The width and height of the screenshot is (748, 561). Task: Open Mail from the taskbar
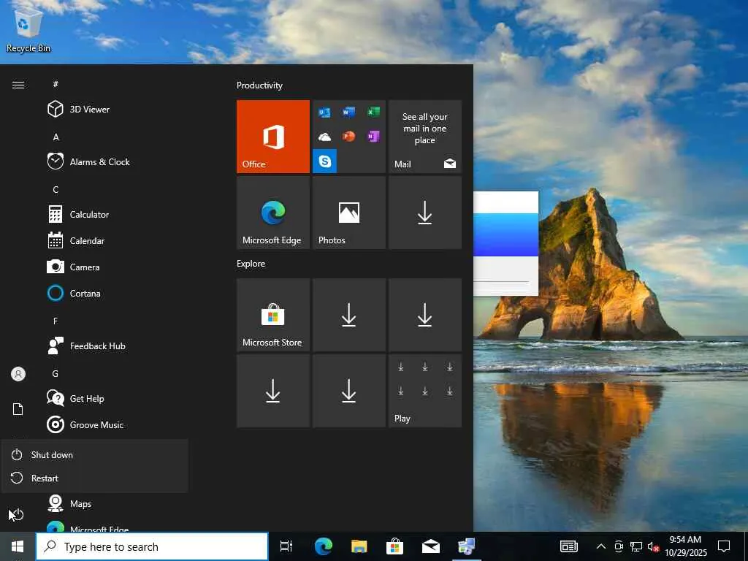click(430, 546)
